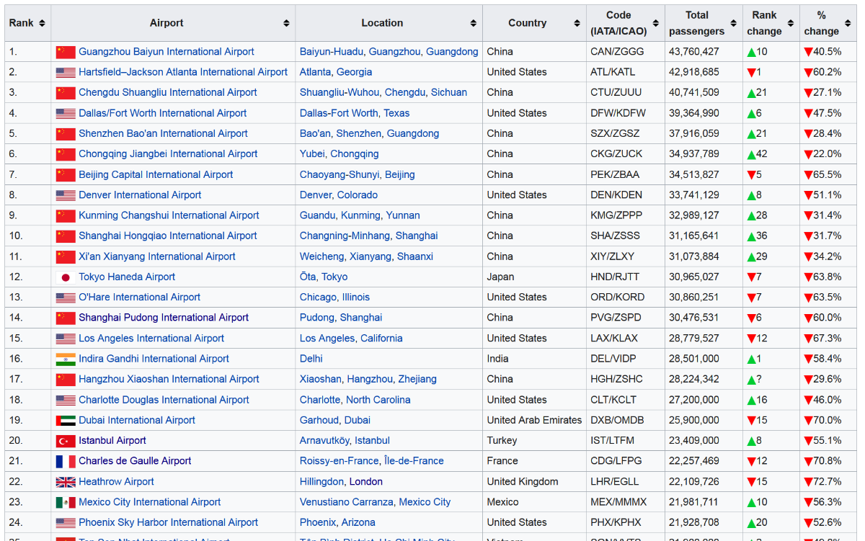The image size is (865, 541).
Task: Open Beijing Capital International Airport link
Action: pos(156,174)
